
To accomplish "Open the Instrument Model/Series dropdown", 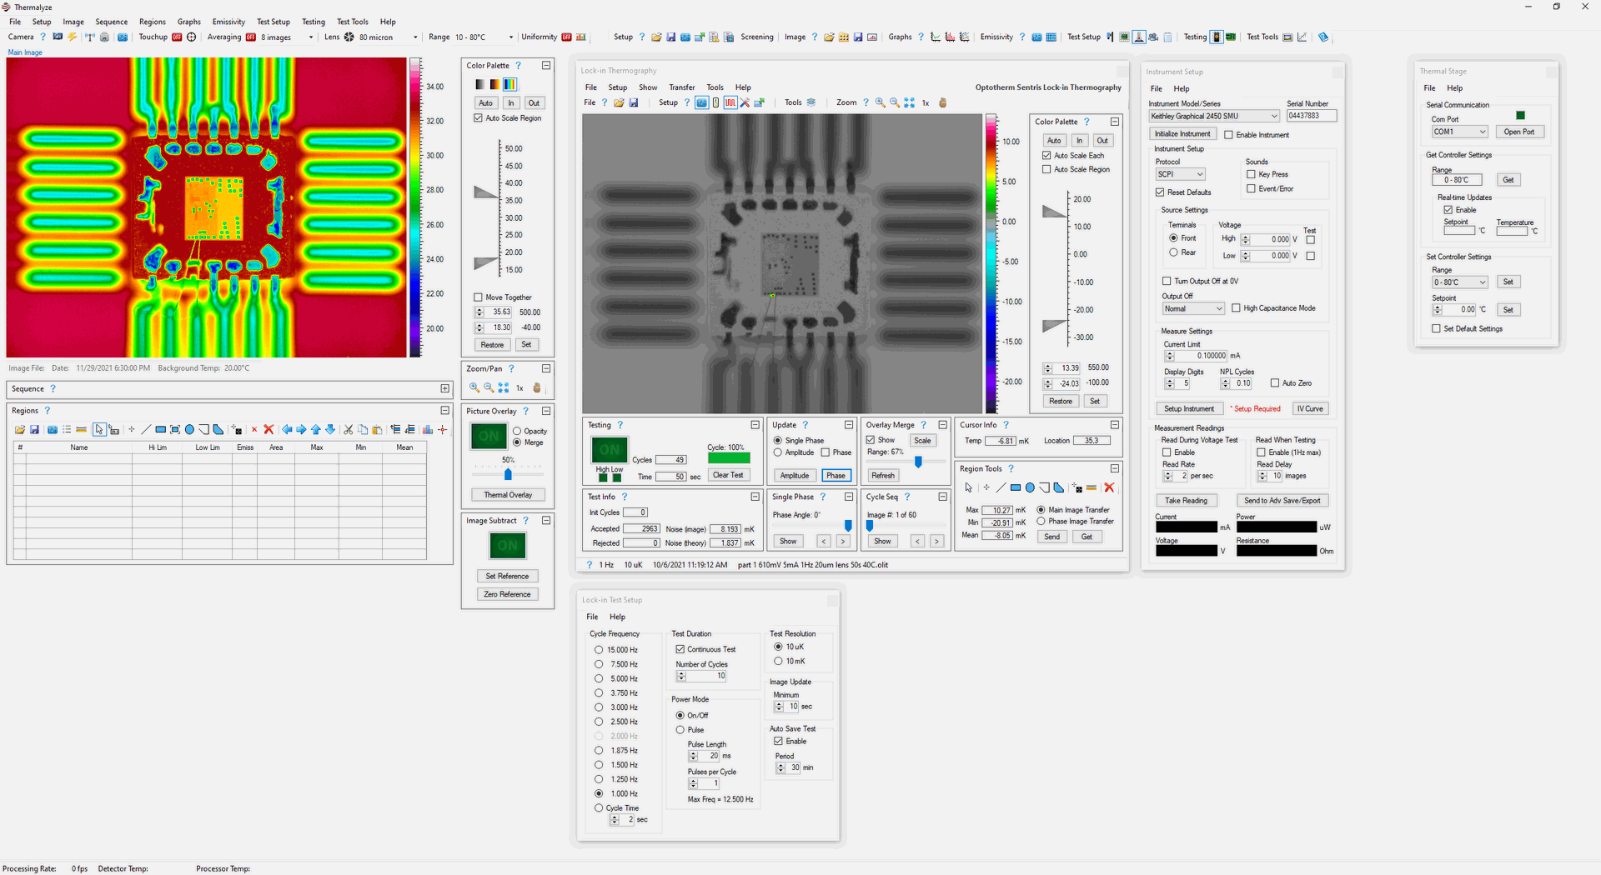I will pos(1273,116).
